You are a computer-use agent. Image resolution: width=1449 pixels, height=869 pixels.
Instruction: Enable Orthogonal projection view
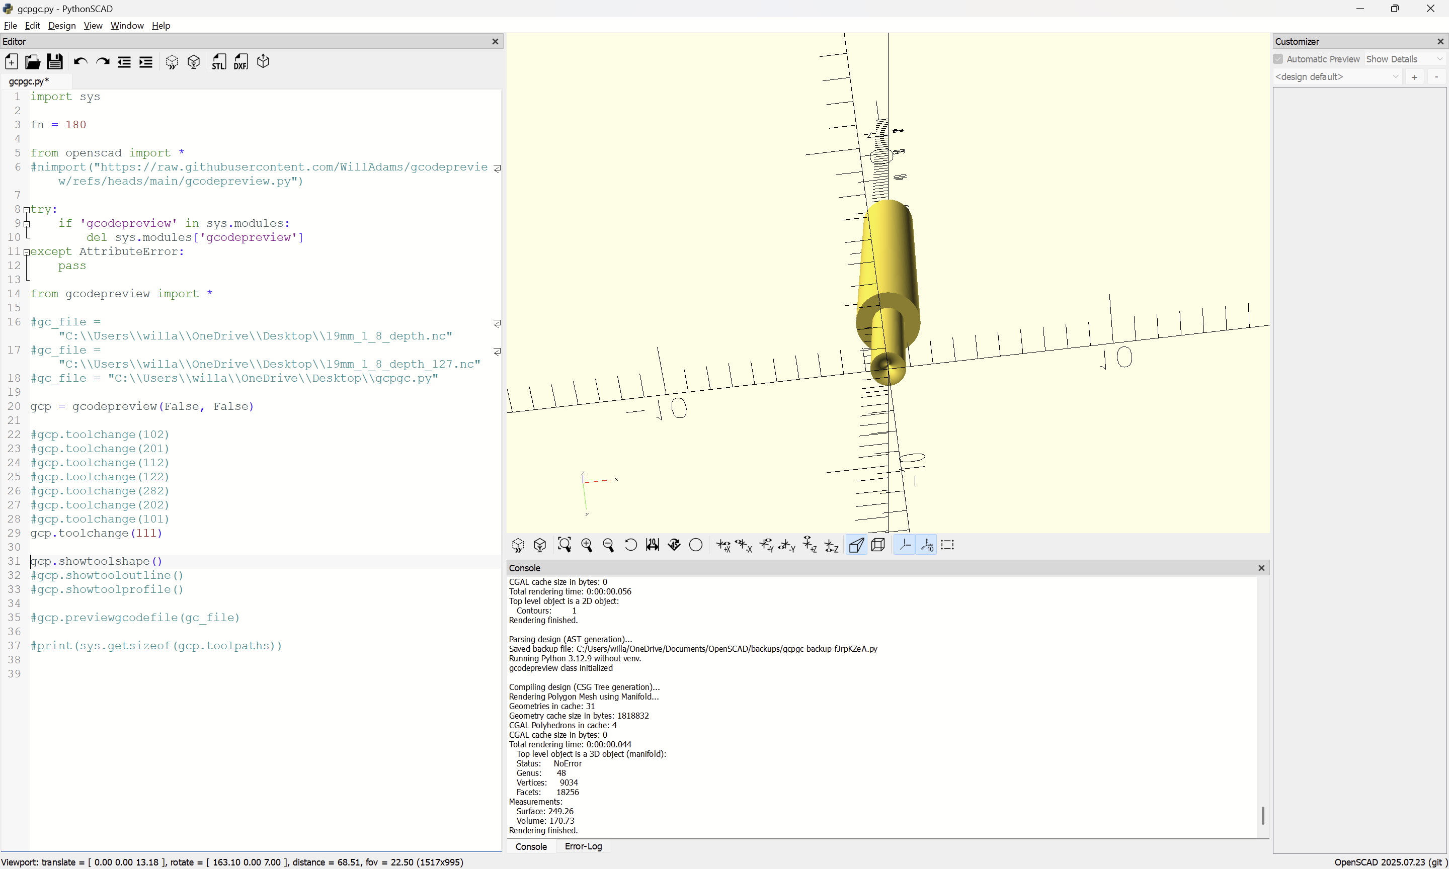coord(878,545)
